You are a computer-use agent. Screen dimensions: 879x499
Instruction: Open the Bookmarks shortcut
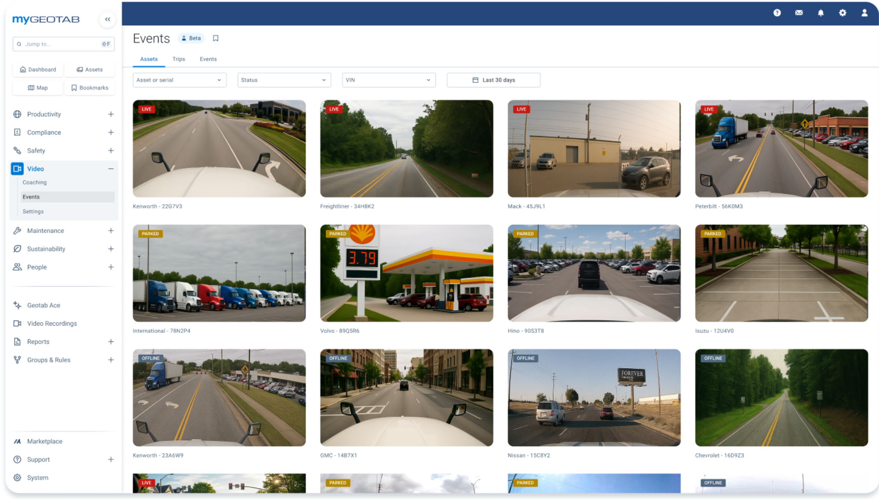tap(90, 88)
